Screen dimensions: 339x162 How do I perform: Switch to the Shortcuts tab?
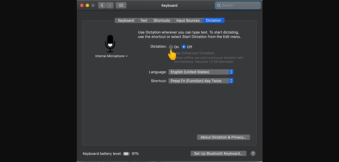[162, 20]
